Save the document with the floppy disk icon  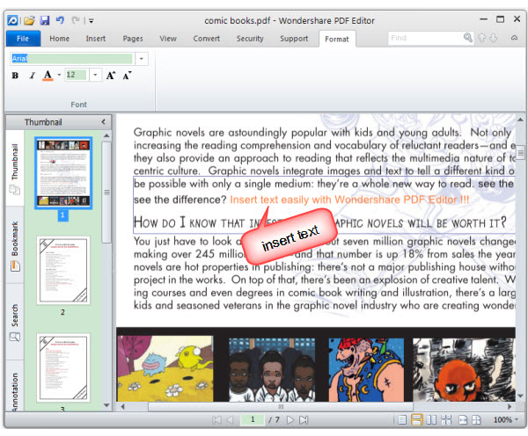(x=45, y=20)
